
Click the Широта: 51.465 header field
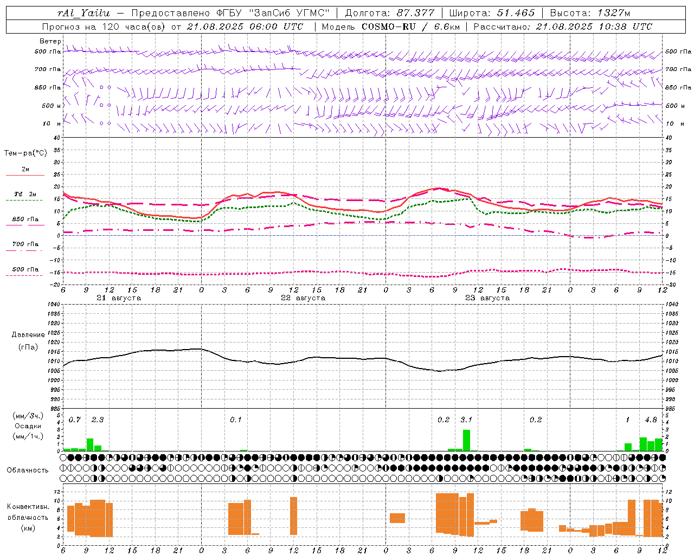pyautogui.click(x=492, y=13)
